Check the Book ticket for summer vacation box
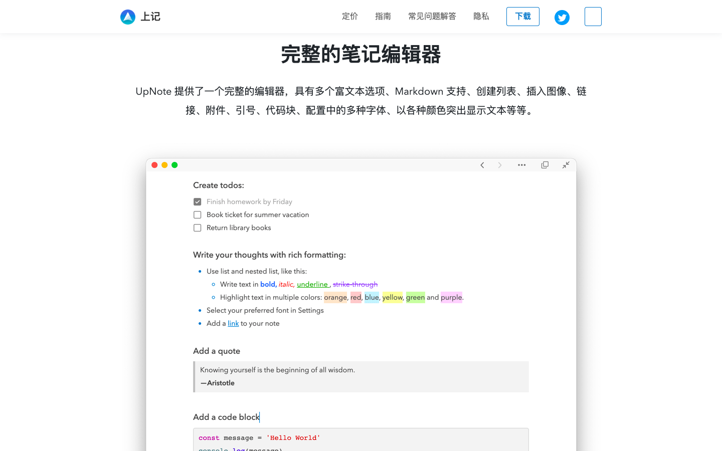Screen dimensions: 722x451 [x=198, y=214]
